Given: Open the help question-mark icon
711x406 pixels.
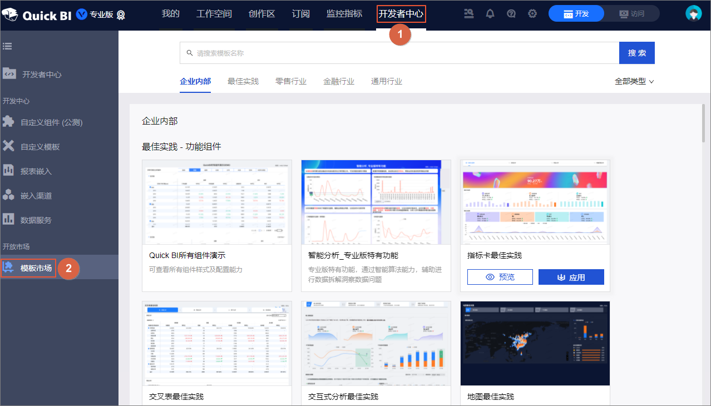Looking at the screenshot, I should coord(511,14).
